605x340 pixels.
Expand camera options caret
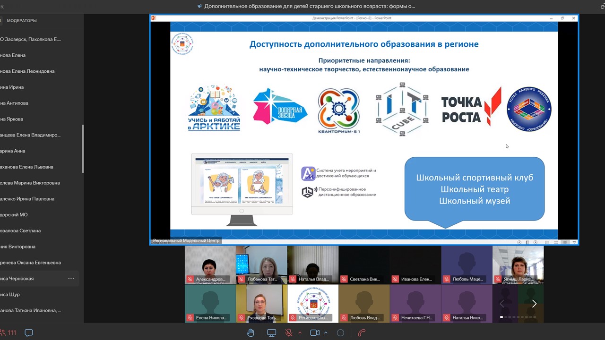tap(326, 333)
